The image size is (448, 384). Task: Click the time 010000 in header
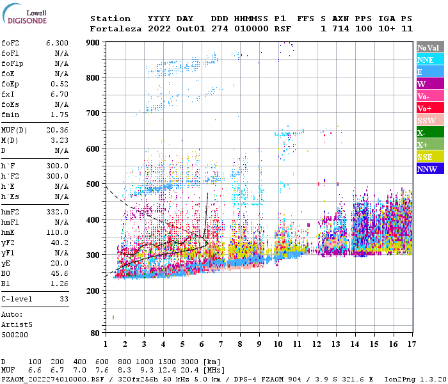click(252, 29)
